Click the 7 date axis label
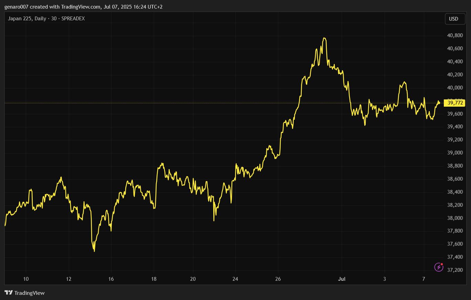This screenshot has width=471, height=300. coord(424,279)
